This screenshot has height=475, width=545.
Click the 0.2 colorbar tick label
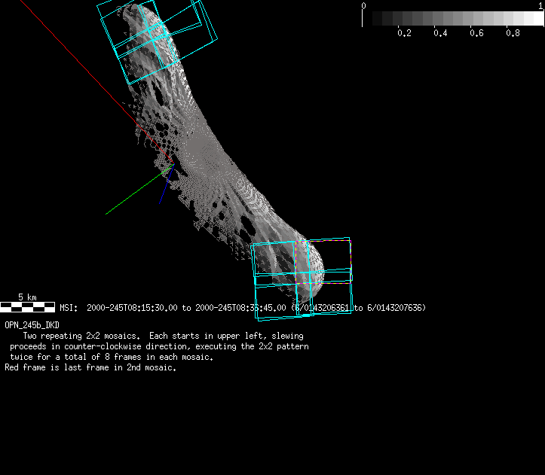tap(404, 33)
